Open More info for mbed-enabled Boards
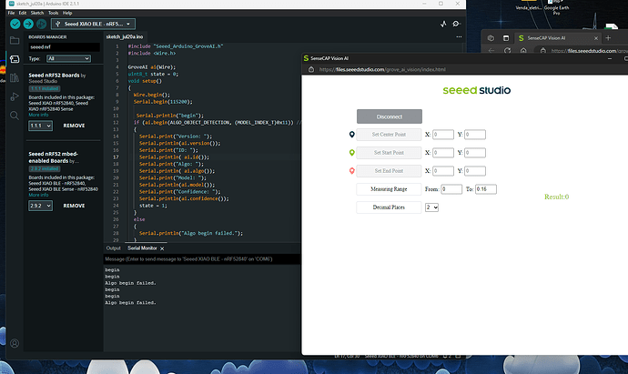This screenshot has width=628, height=374. pos(38,195)
